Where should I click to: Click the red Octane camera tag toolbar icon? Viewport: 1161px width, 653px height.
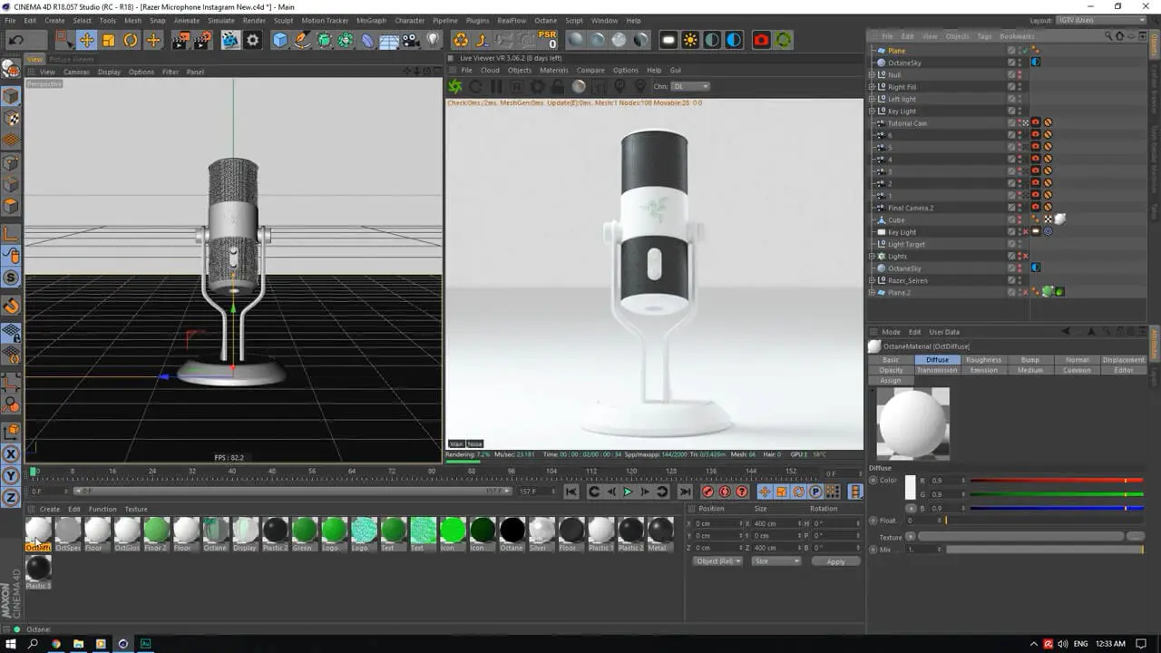761,40
